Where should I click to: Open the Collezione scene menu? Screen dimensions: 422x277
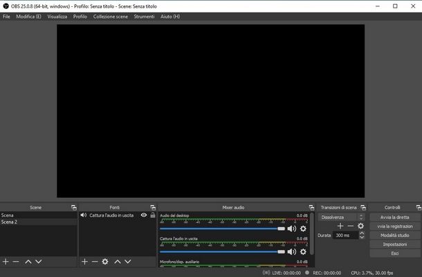click(x=111, y=16)
